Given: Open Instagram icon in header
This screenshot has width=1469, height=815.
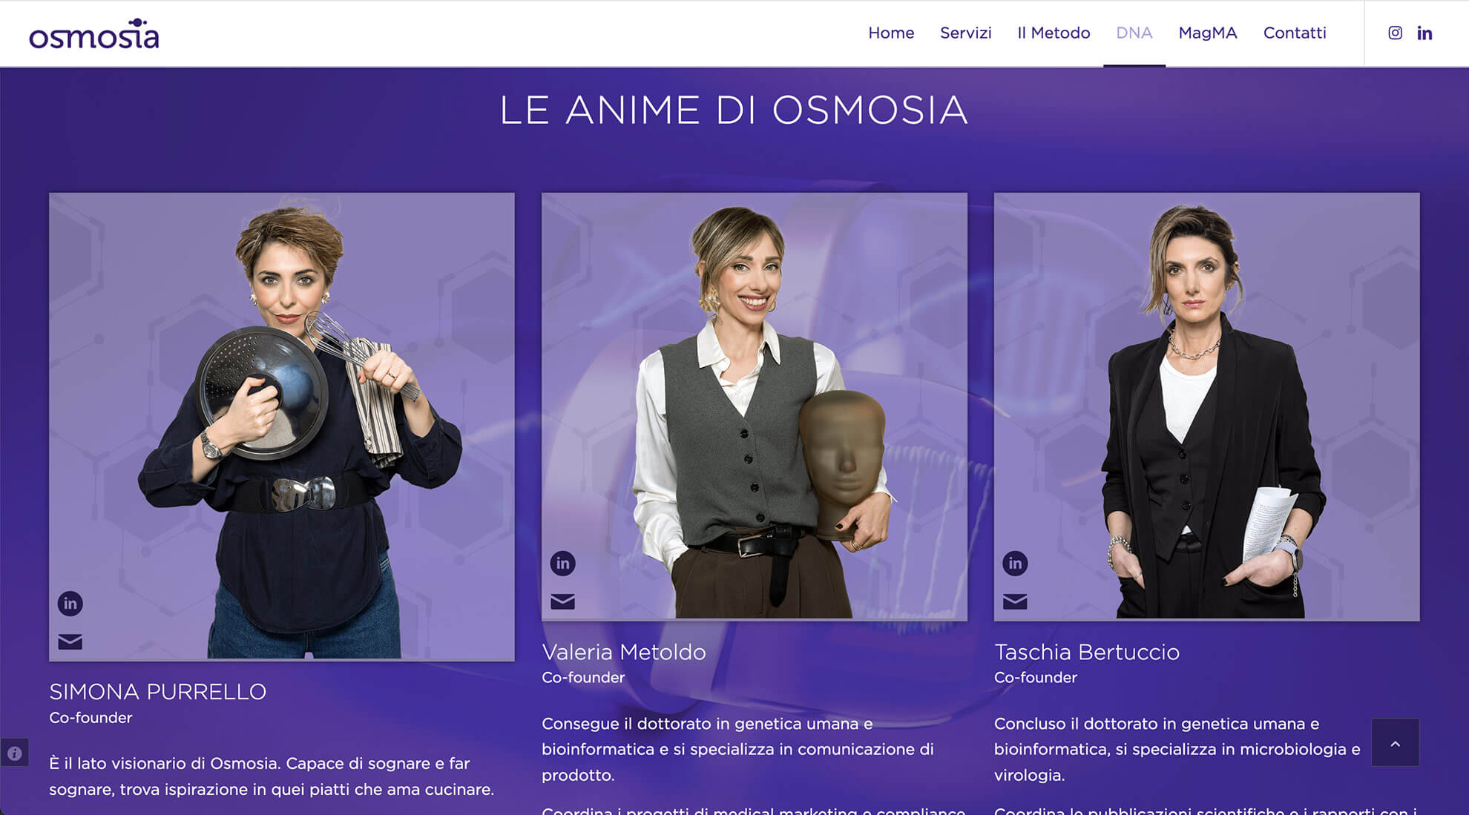Looking at the screenshot, I should coord(1395,33).
